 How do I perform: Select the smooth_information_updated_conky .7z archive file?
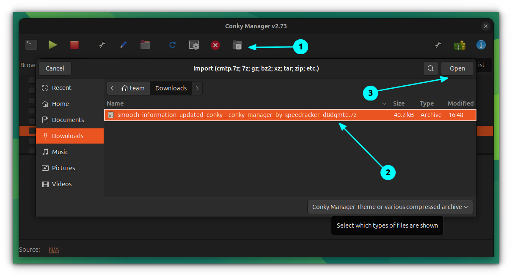(x=237, y=115)
